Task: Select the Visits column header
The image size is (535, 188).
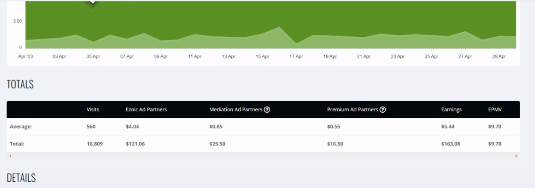Action: click(93, 109)
